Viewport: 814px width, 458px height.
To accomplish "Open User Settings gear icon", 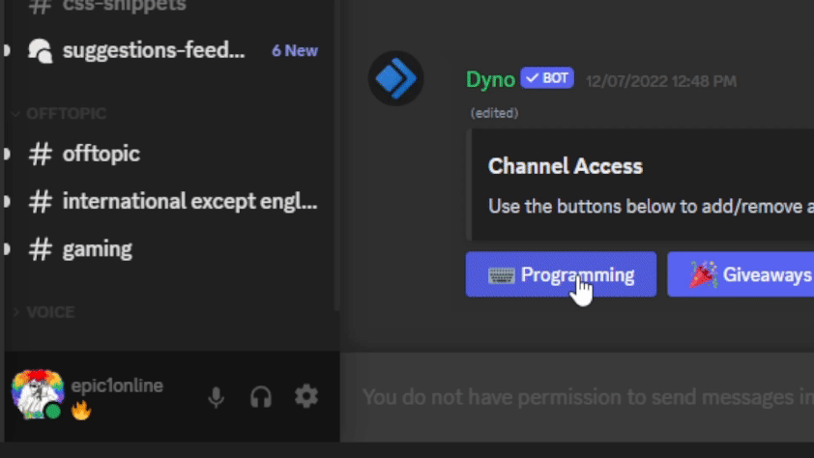I will point(306,396).
